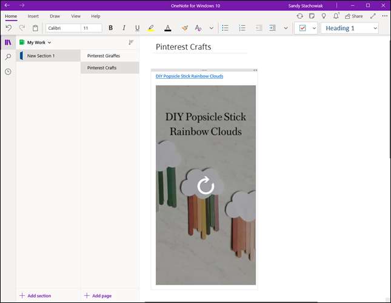
Task: Expand the tags list dropdown arrow
Action: coord(314,28)
